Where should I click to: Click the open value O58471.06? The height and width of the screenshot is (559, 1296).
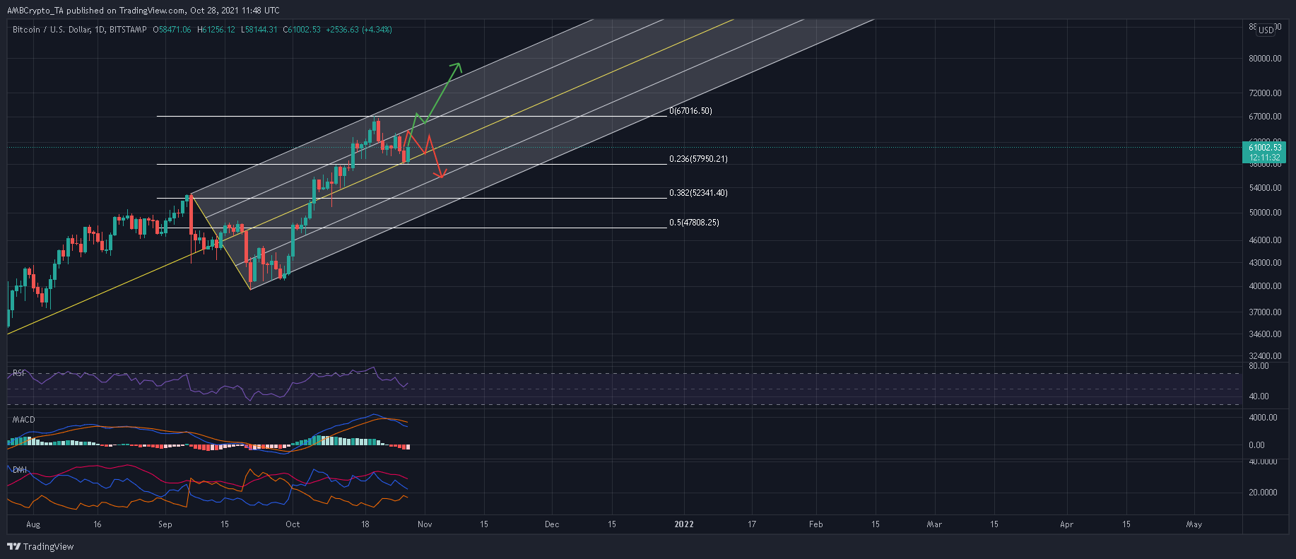click(x=172, y=30)
